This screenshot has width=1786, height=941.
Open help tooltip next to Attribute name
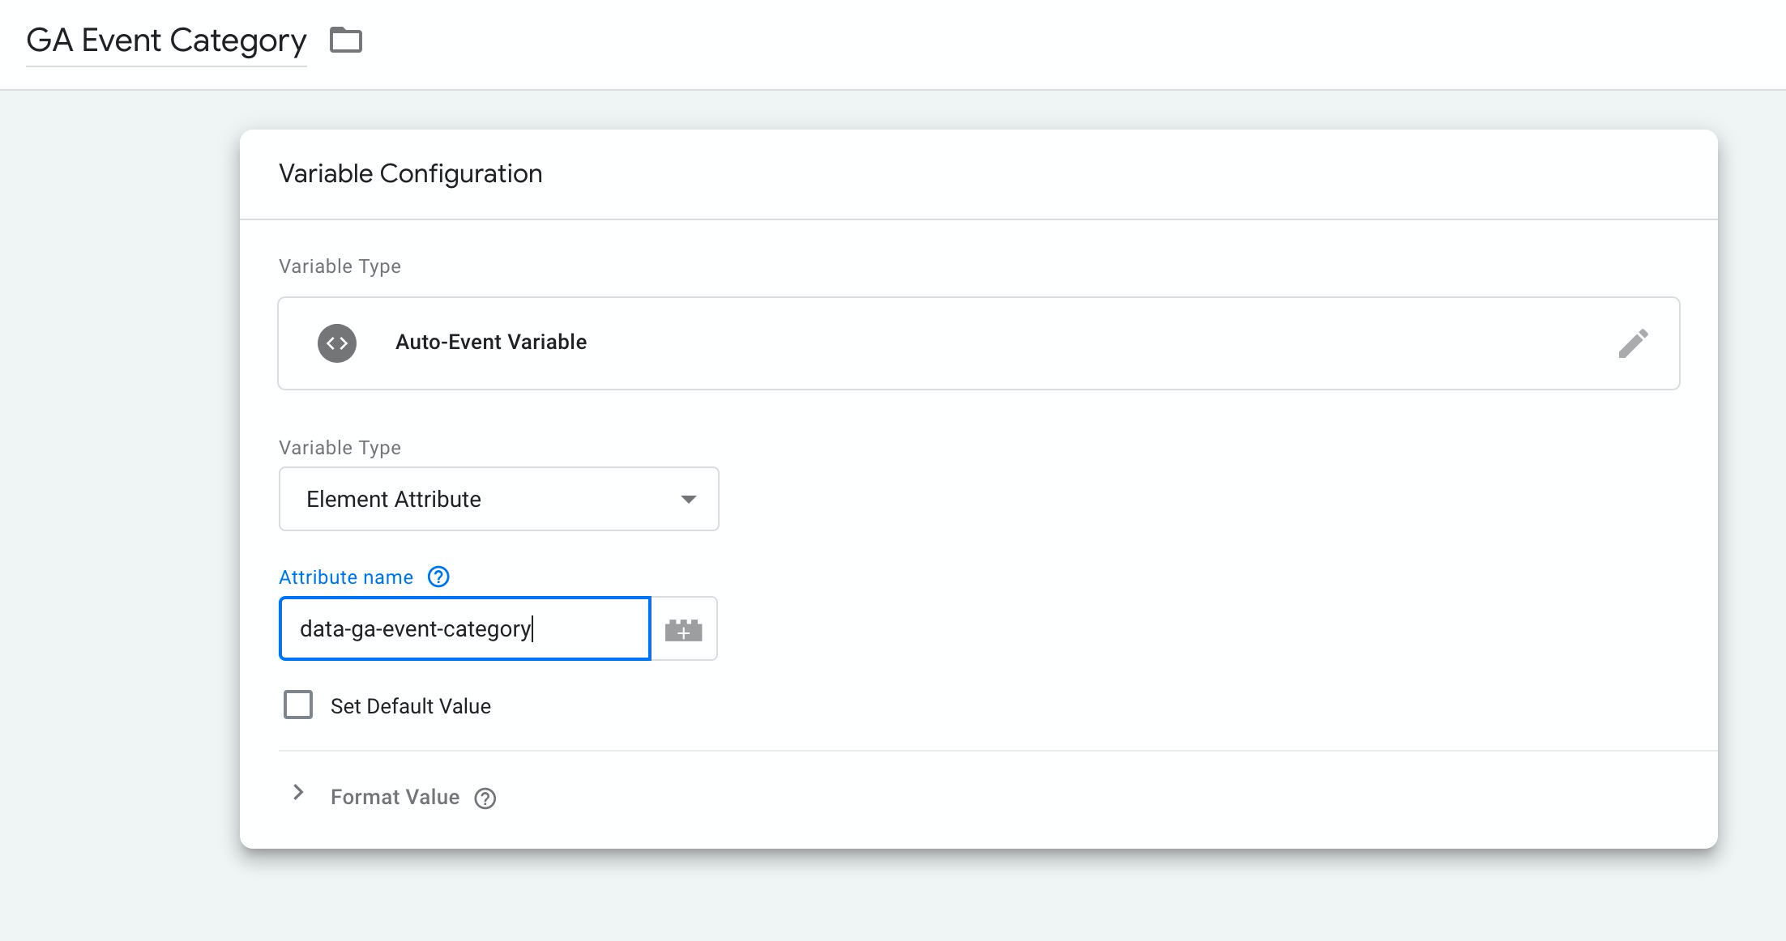coord(438,577)
